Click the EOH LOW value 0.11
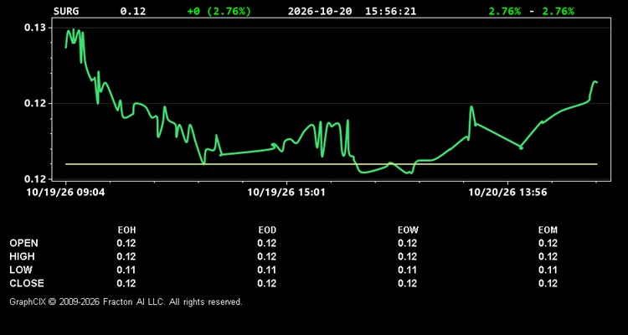 pyautogui.click(x=126, y=270)
